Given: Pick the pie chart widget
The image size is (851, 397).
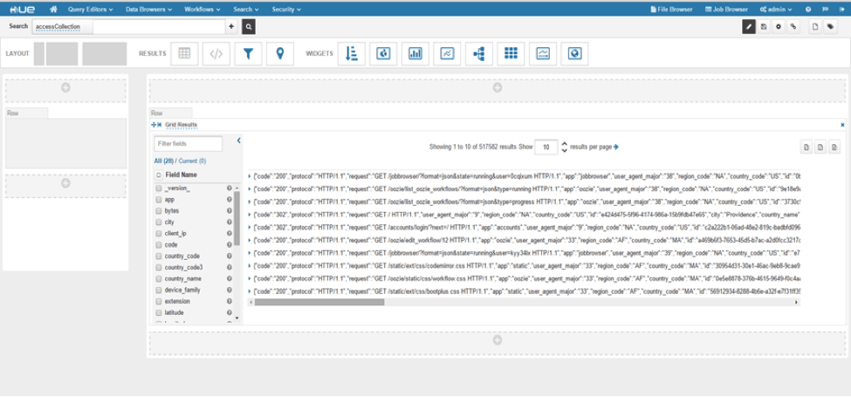Looking at the screenshot, I should pos(382,53).
